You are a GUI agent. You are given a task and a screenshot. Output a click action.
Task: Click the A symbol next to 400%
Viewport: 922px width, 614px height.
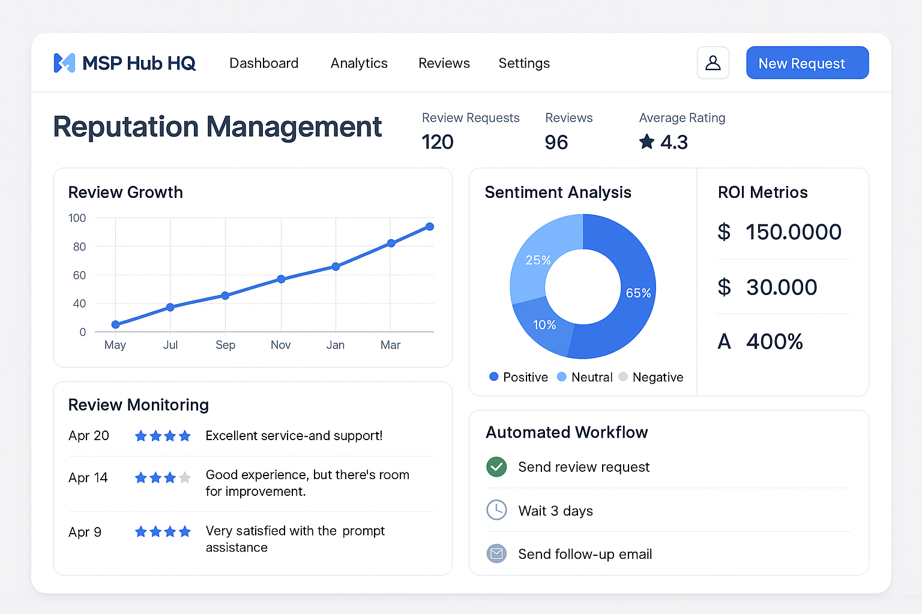[x=725, y=342]
